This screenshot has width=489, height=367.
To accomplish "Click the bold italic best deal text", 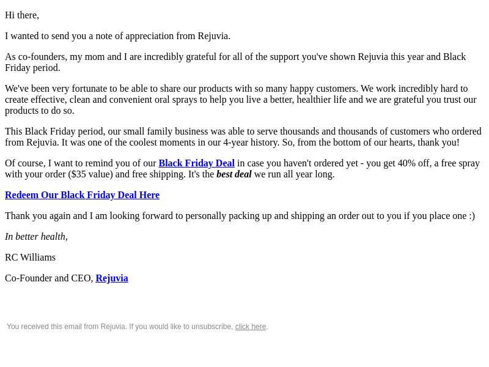I will (x=234, y=174).
